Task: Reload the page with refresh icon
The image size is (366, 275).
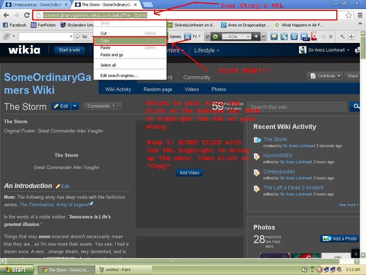Action: [x=27, y=15]
